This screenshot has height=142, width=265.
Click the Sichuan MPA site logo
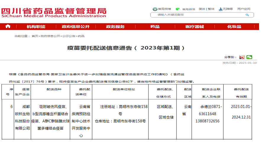tap(54, 13)
